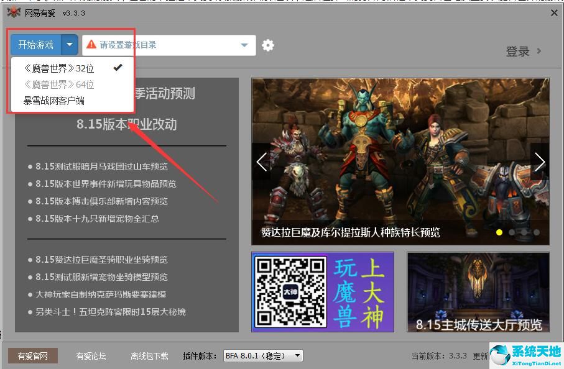
Task: Click the warning triangle icon in game directory box
Action: tap(91, 44)
